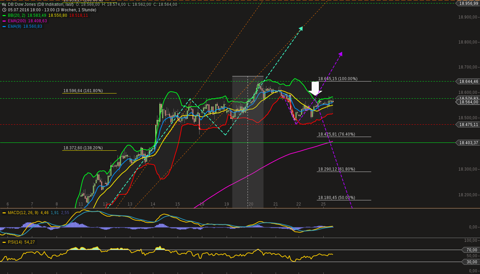Screen dimensions: 480x274
Task: Click the yellow MACD legend line marker
Action: 4,212
